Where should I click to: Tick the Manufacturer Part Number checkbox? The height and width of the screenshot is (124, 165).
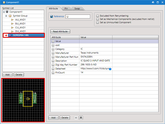point(53,57)
